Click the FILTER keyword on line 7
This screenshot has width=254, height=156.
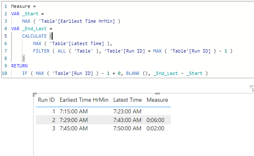(x=41, y=51)
